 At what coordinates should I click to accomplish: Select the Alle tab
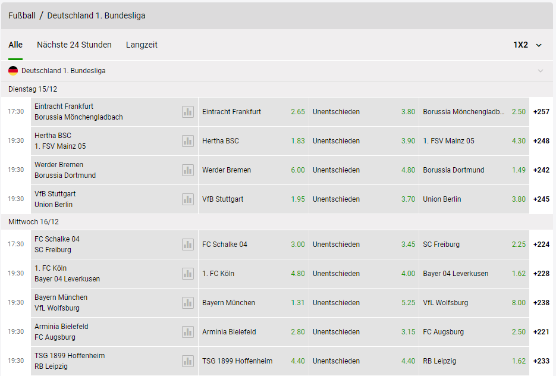(x=15, y=45)
